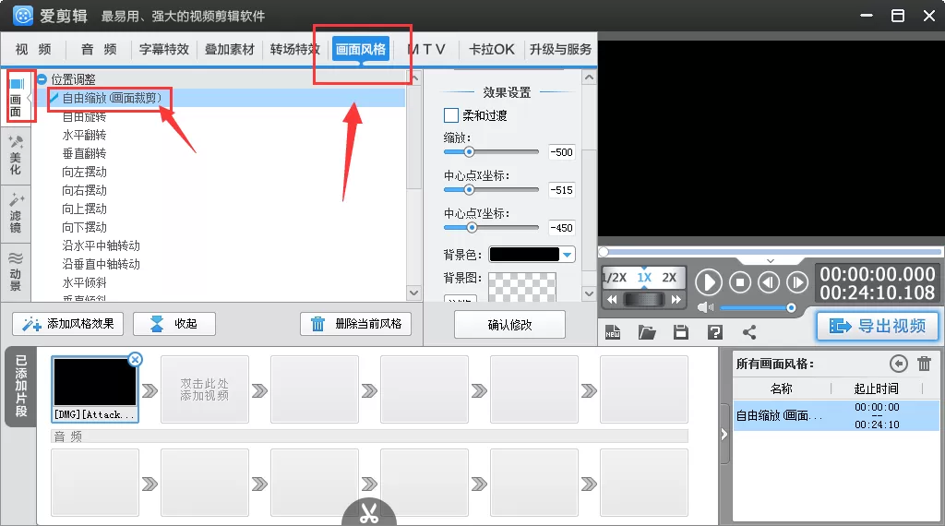Switch to the 字幕特效 tab
The image size is (945, 526).
click(x=164, y=49)
